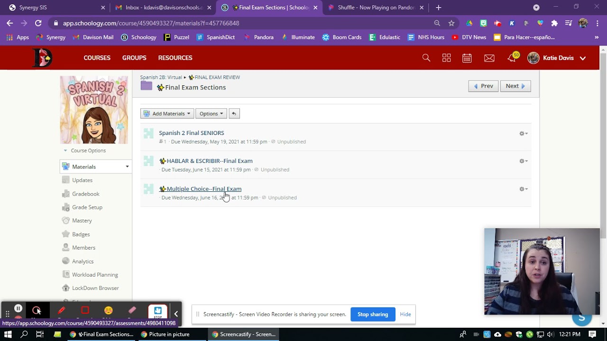Image resolution: width=607 pixels, height=341 pixels.
Task: Switch to the Gmail Inbox tab
Action: pyautogui.click(x=162, y=8)
